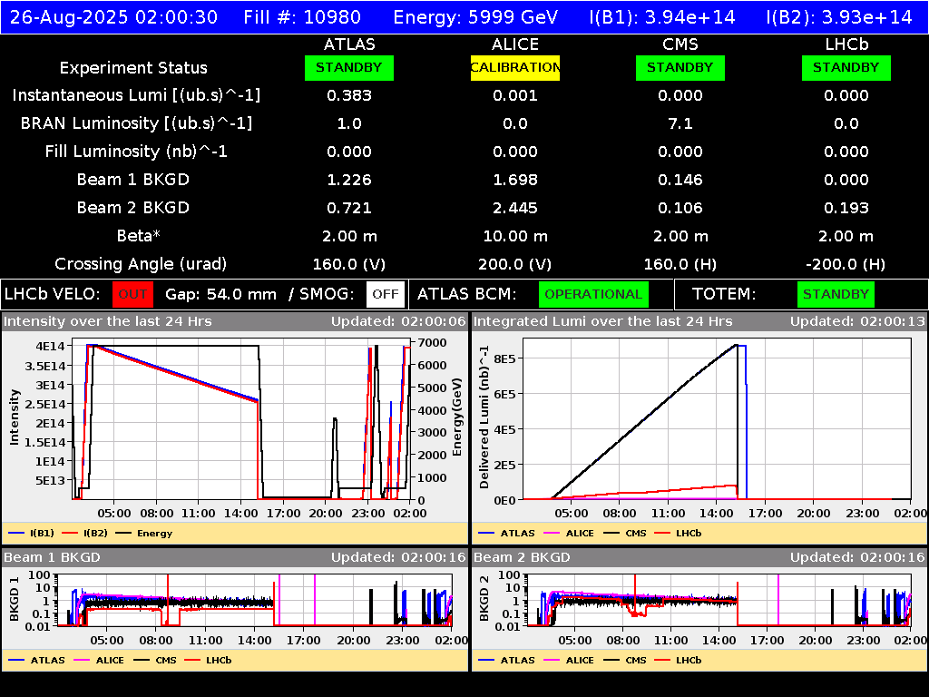Select ALICE Beam 2 BKGD value 2.445
The height and width of the screenshot is (697, 929).
tap(515, 208)
